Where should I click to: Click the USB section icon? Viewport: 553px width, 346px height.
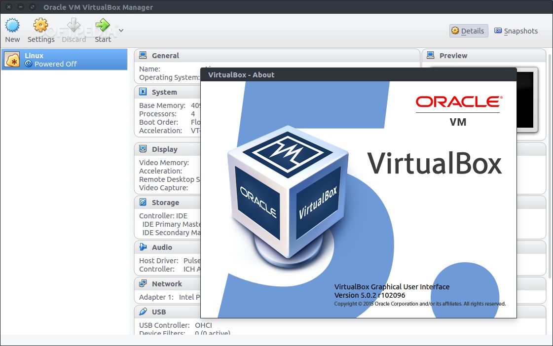[143, 311]
